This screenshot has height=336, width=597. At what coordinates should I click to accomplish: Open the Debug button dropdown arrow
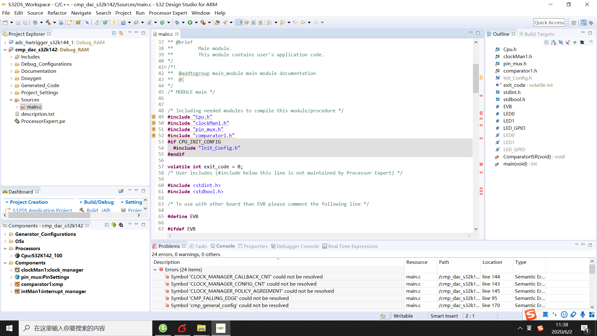(x=183, y=22)
